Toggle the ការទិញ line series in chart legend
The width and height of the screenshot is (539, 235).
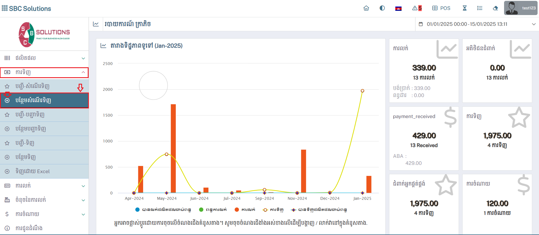click(273, 210)
